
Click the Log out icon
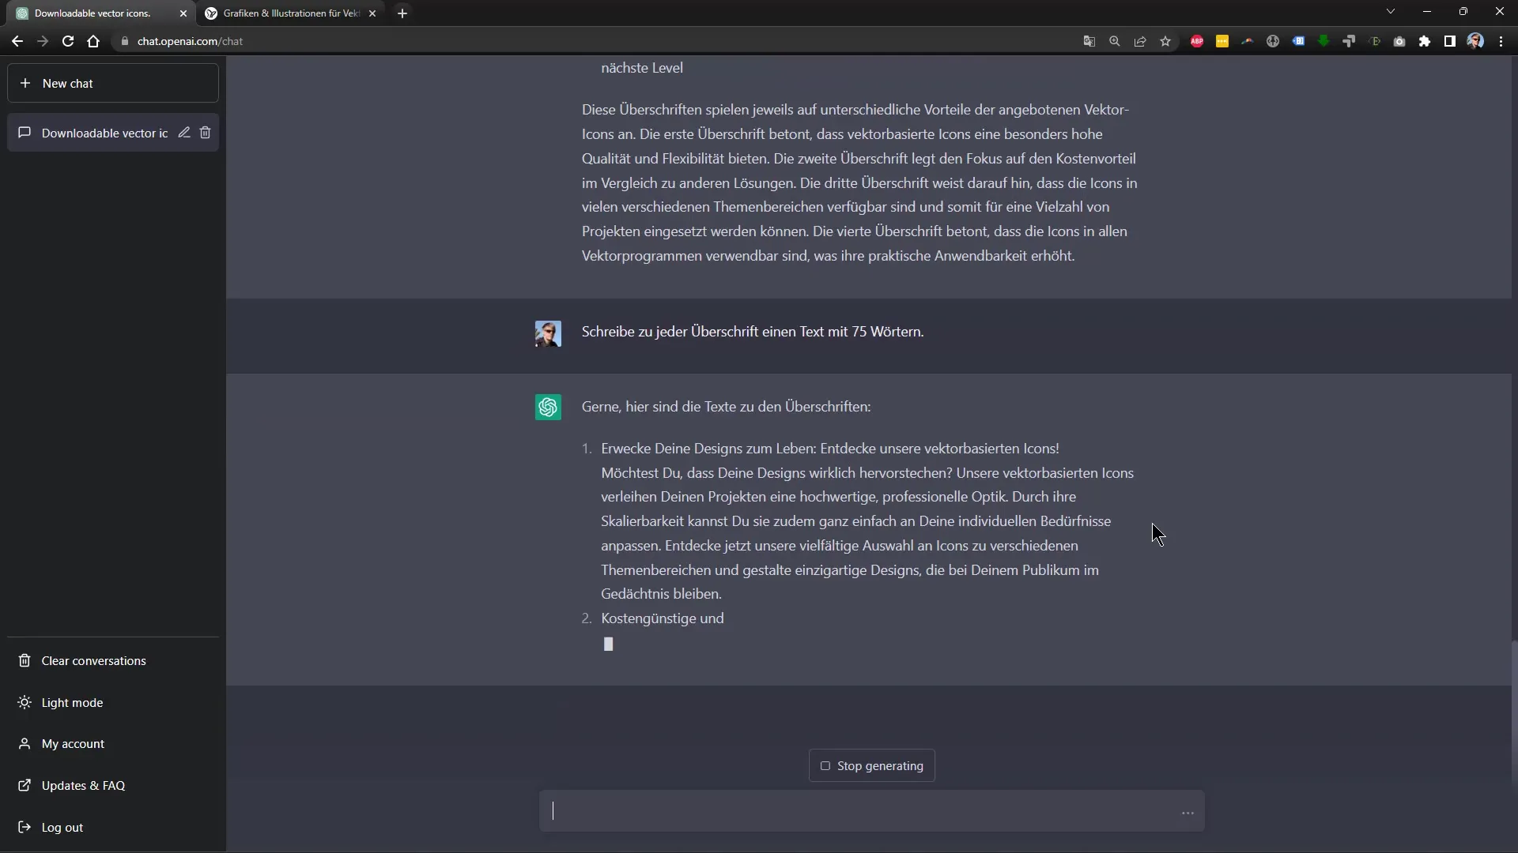click(x=25, y=827)
